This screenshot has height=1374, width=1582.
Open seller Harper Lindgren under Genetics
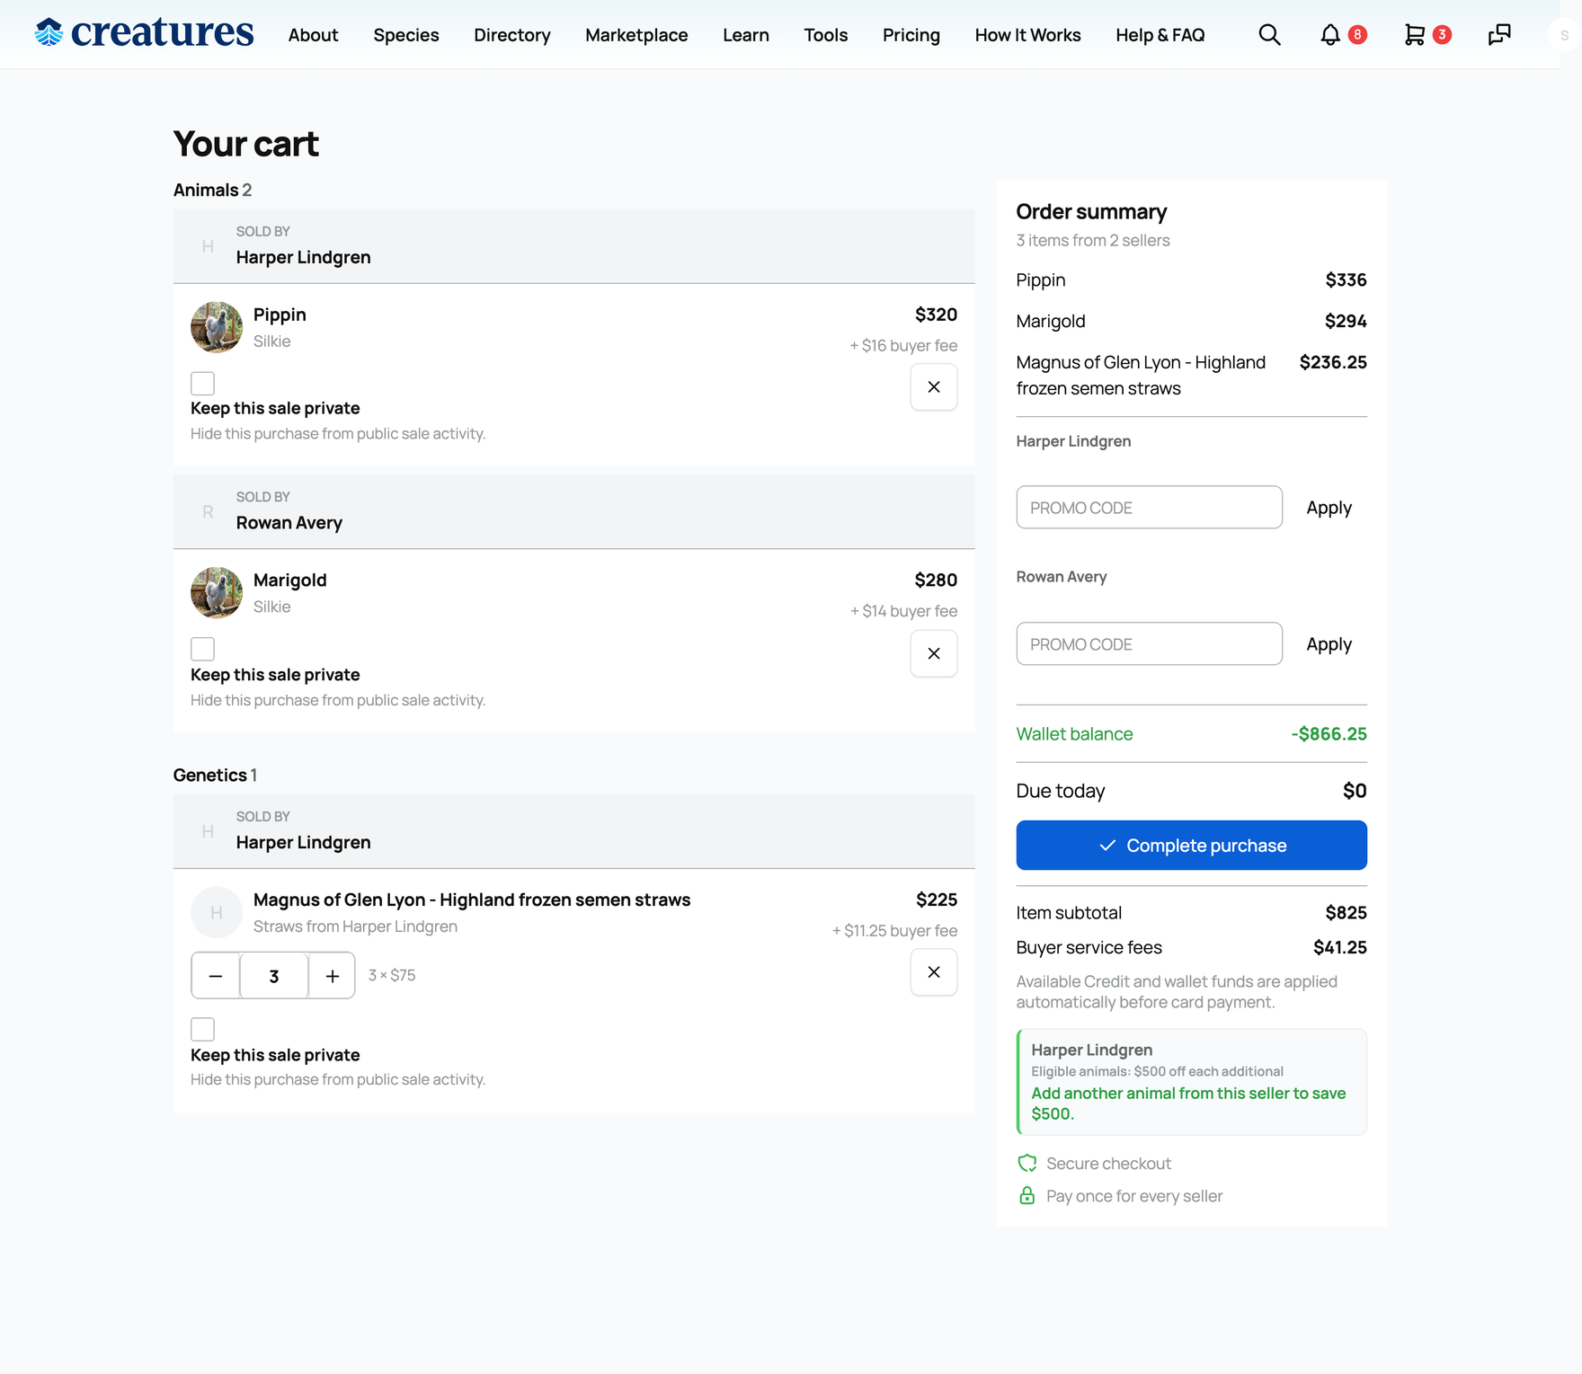(x=304, y=842)
